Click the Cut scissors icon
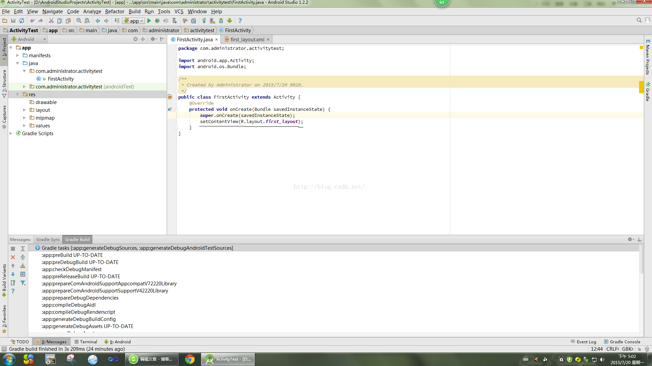Image resolution: width=652 pixels, height=366 pixels. [x=51, y=21]
